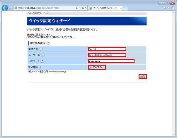Click the パスワード password field
Viewport: 177px width, 138px height.
111,61
